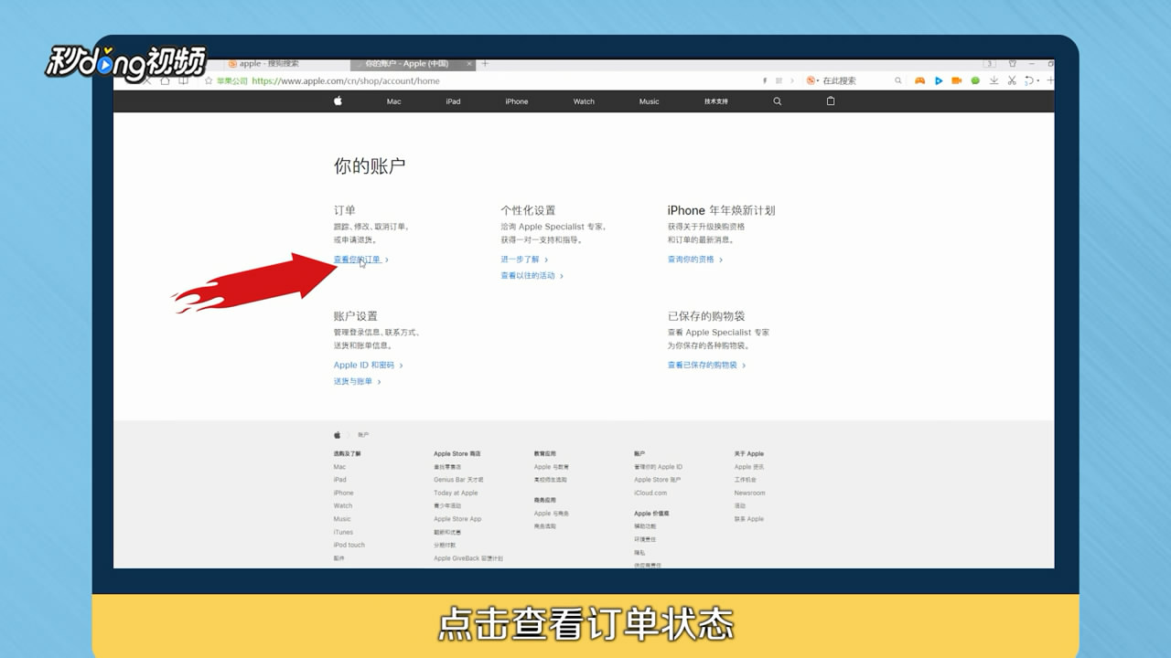Open the 'Today at Apple' footer link
Viewport: 1171px width, 658px height.
point(456,493)
